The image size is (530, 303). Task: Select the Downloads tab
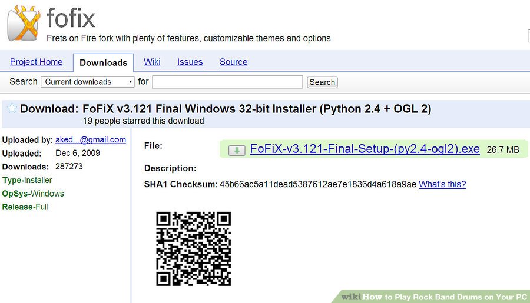pyautogui.click(x=103, y=62)
